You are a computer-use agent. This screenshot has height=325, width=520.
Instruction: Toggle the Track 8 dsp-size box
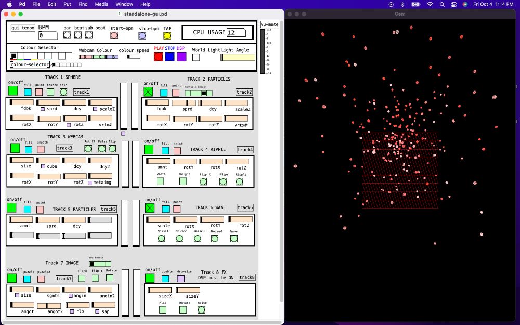181,279
